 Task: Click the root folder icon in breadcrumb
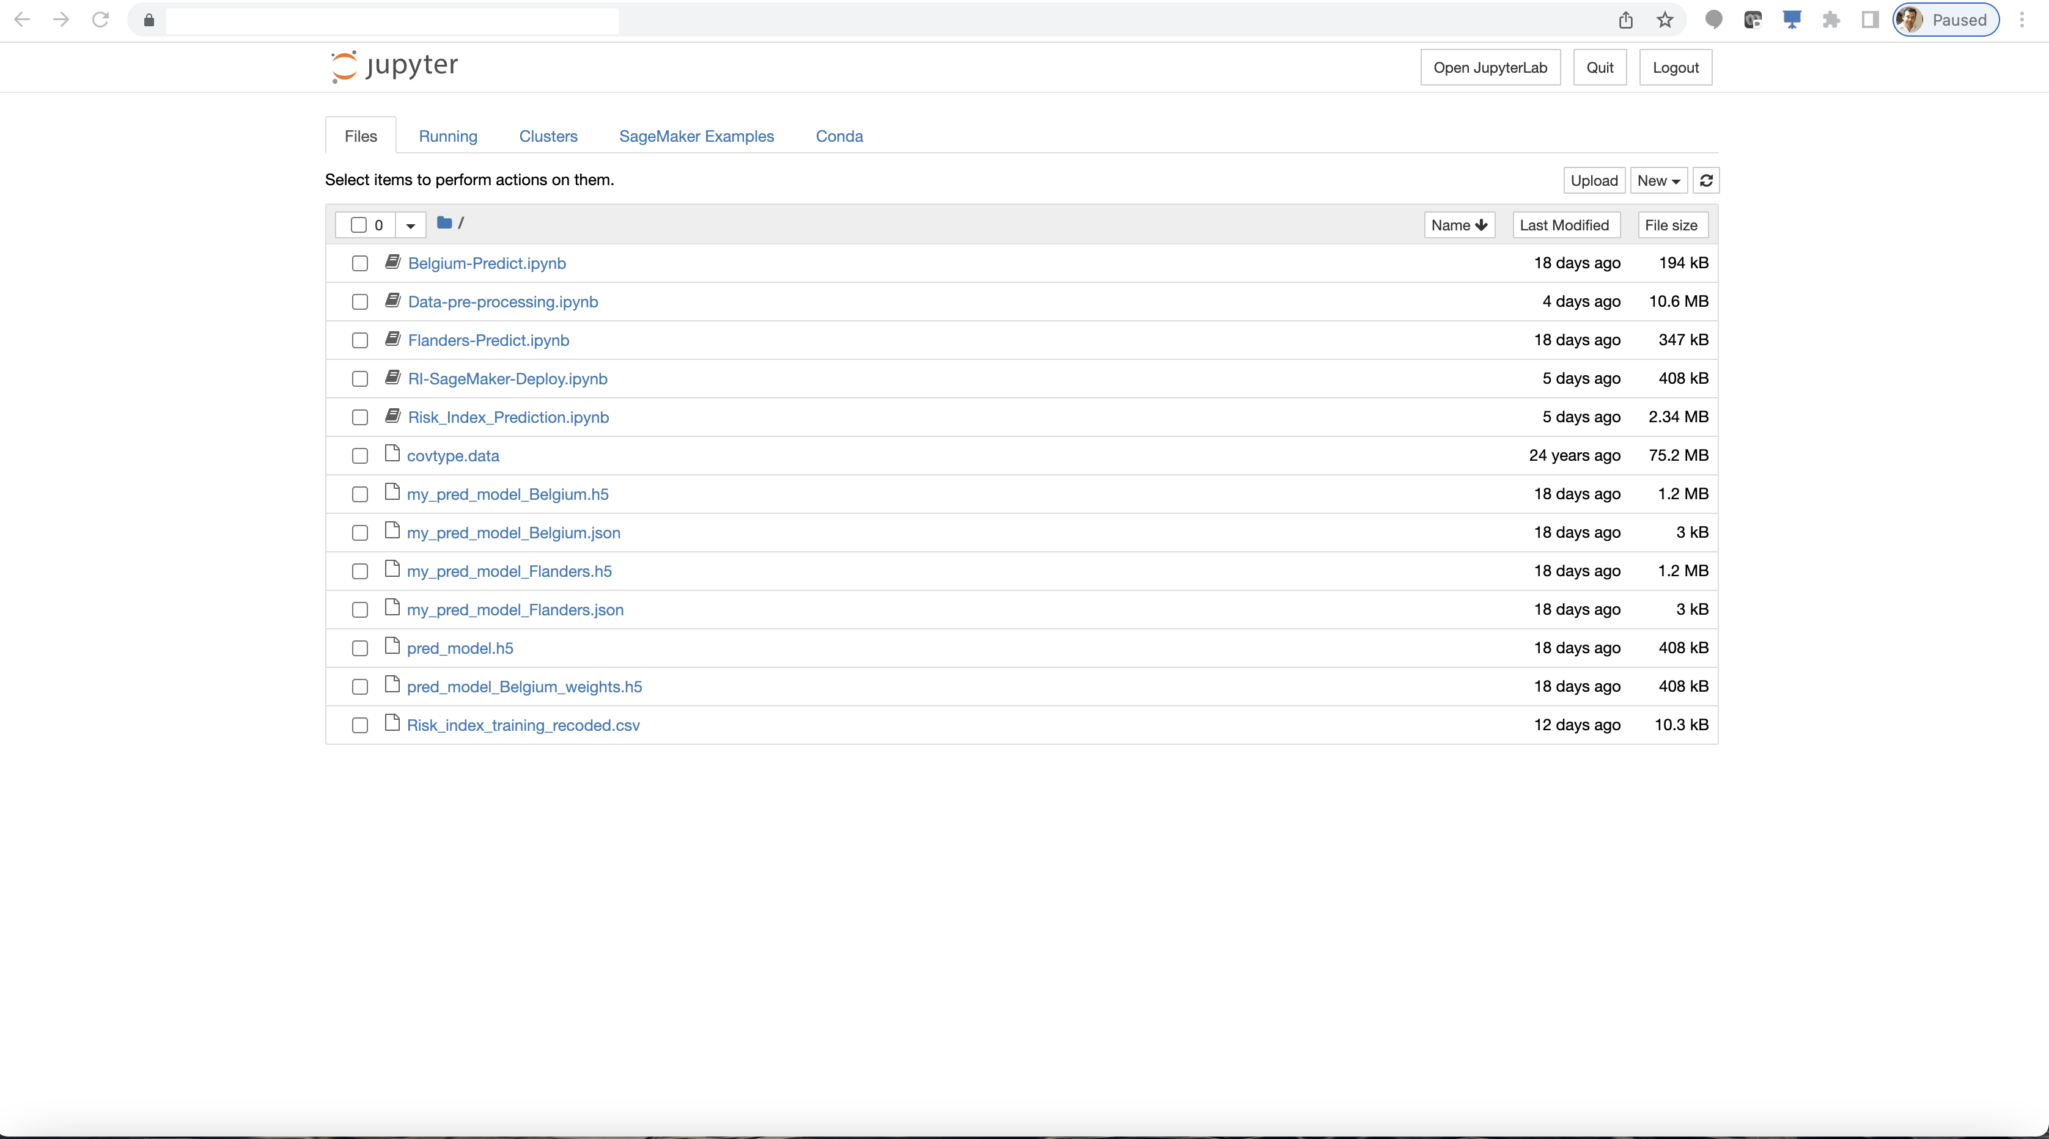(444, 222)
